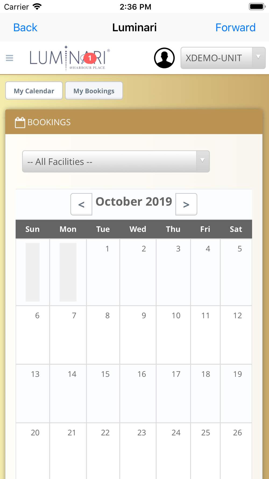Viewport: 269px width, 479px height.
Task: Tap the Wi-Fi status bar icon
Action: 37,6
